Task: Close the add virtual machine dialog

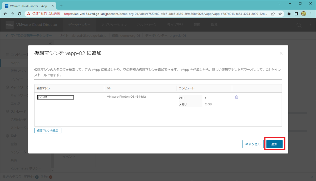Action: pos(281,53)
